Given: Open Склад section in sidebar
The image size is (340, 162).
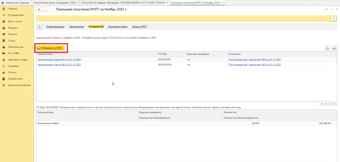Looking at the screenshot, I should (12, 41).
